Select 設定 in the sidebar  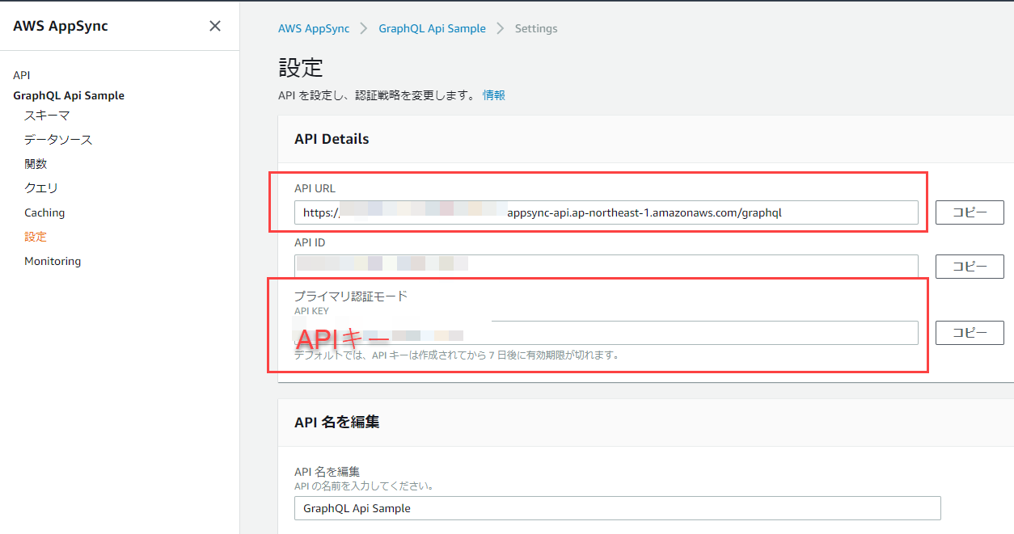tap(36, 236)
